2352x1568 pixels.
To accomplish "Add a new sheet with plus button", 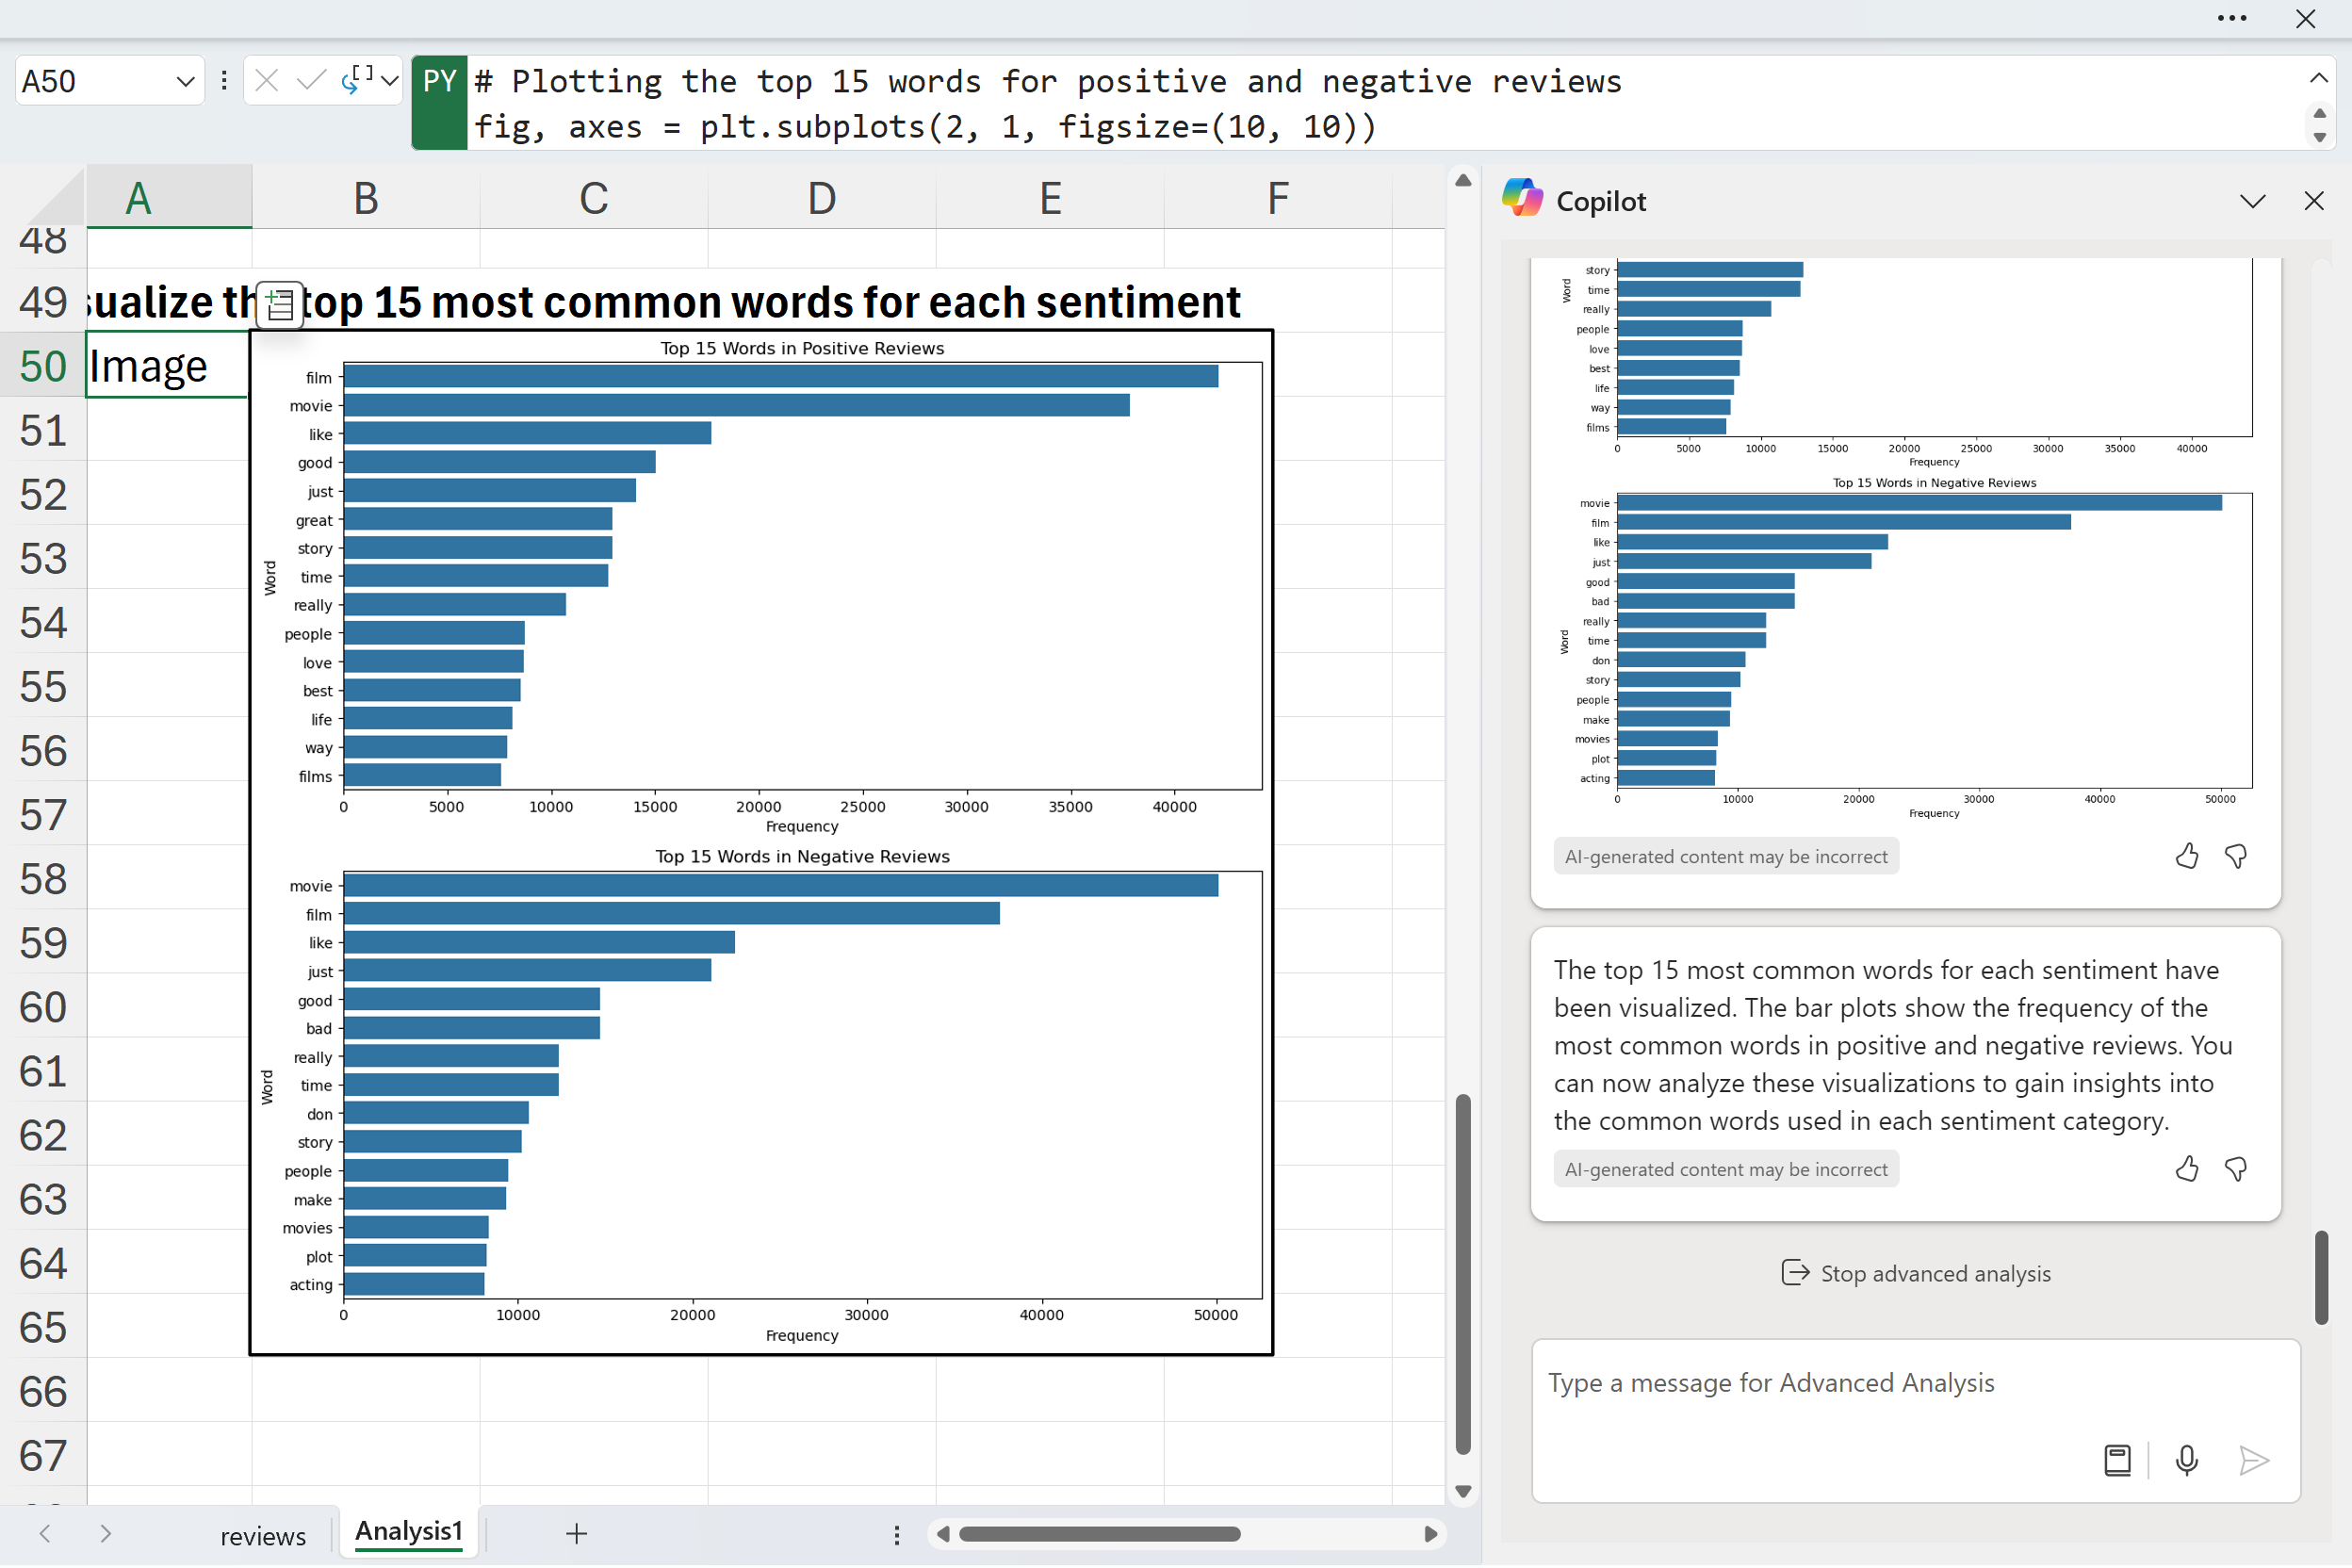I will (576, 1533).
